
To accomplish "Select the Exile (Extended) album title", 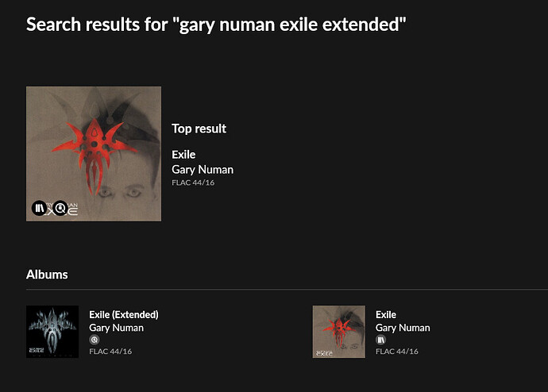I will (124, 314).
